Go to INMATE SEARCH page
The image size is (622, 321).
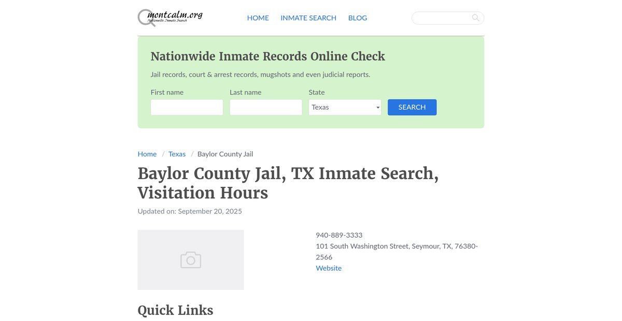tap(308, 18)
